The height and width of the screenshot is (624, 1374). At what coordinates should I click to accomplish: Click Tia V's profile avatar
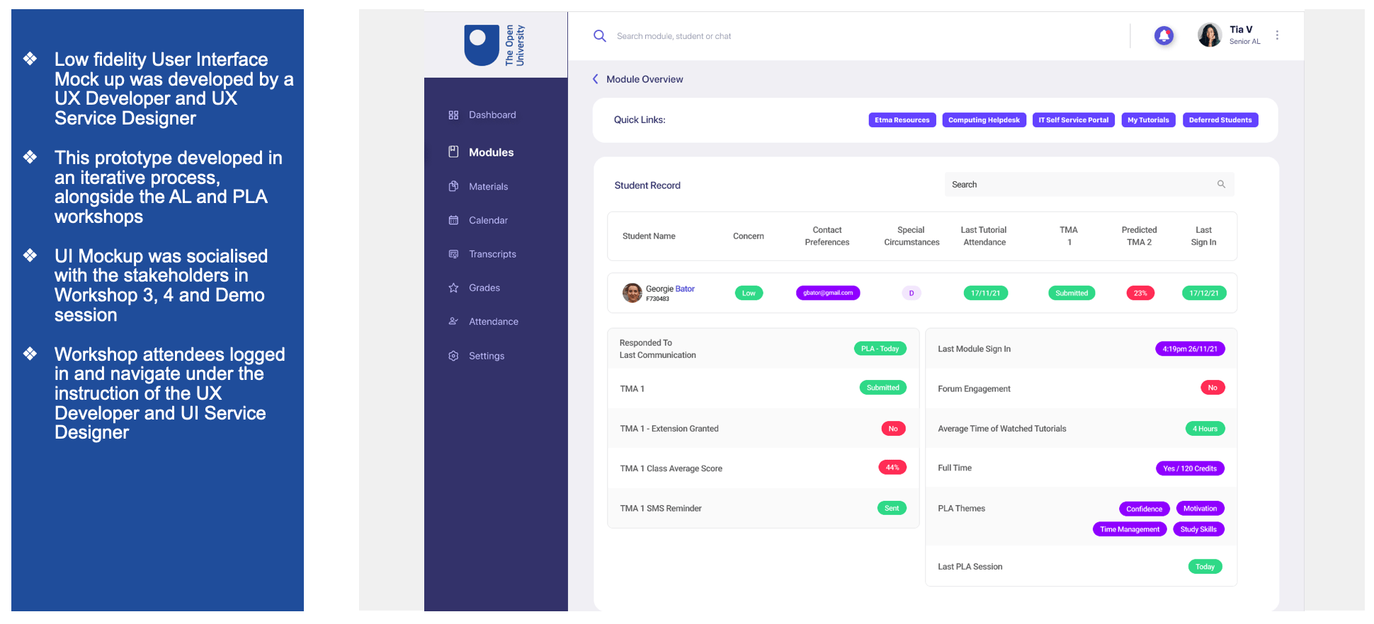tap(1209, 35)
